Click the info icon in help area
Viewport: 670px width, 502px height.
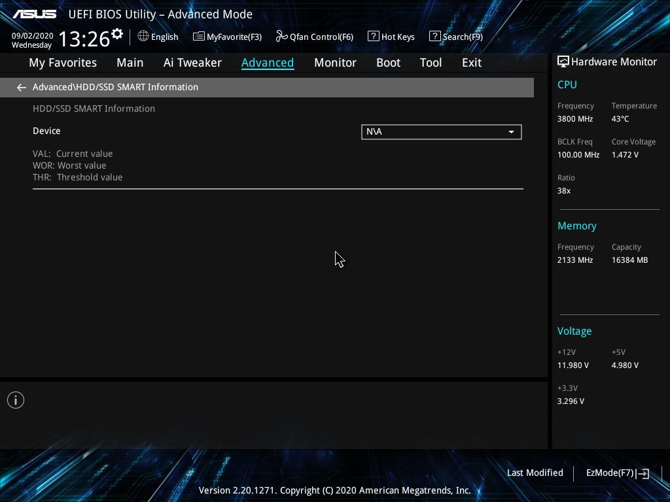pos(16,400)
